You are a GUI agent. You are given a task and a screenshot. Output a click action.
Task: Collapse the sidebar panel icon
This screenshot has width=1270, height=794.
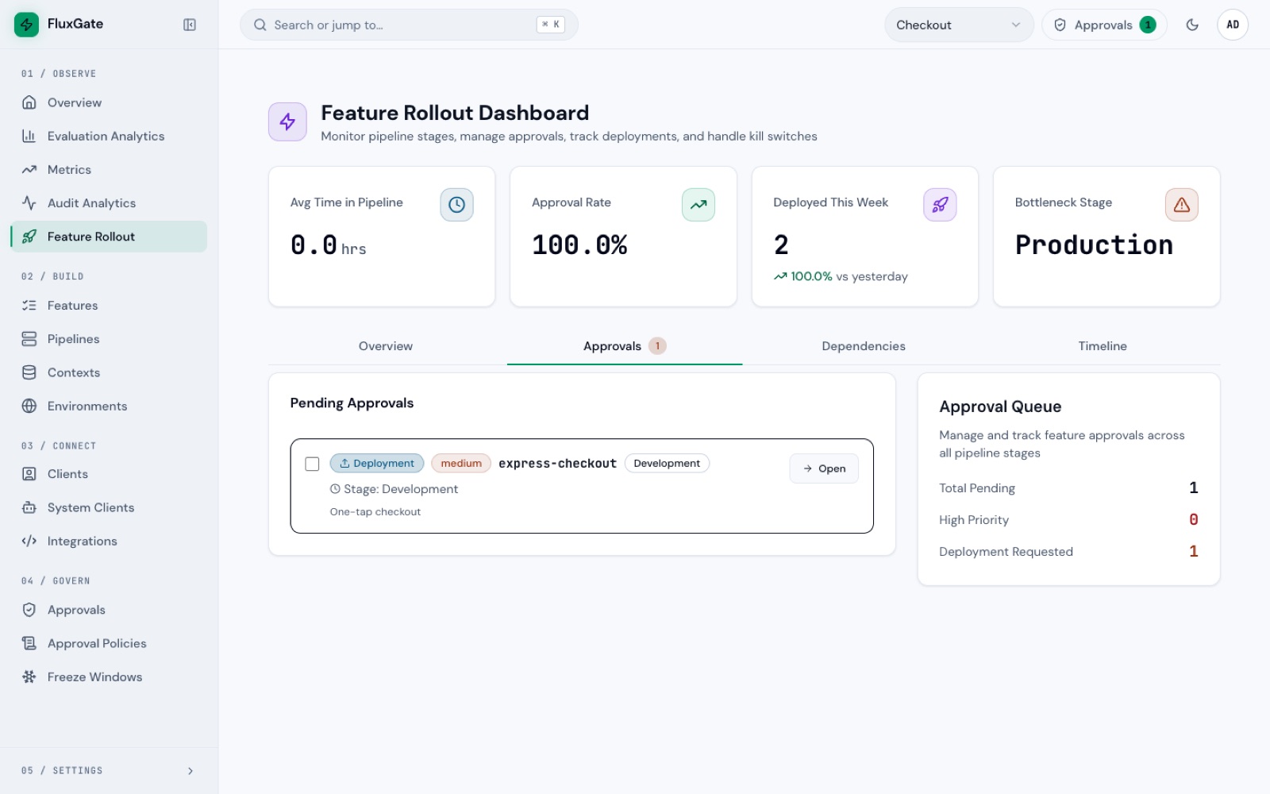[190, 25]
